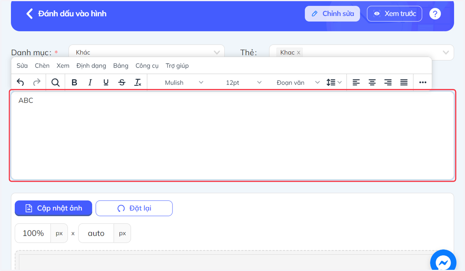The height and width of the screenshot is (271, 465).
Task: Open the Trợ giúp menu
Action: coord(177,66)
